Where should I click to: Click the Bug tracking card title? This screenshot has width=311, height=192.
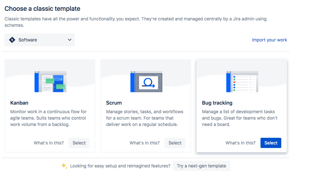(x=217, y=103)
